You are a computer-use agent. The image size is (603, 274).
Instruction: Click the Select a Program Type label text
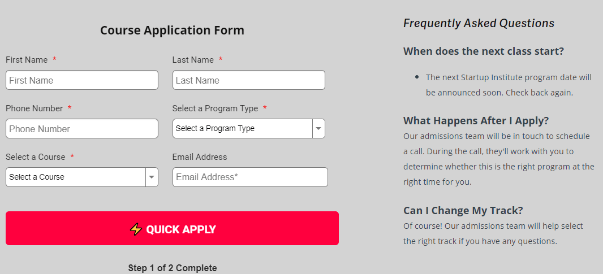[x=215, y=108]
